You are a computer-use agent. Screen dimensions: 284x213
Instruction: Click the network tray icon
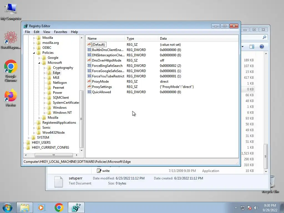[242, 208]
